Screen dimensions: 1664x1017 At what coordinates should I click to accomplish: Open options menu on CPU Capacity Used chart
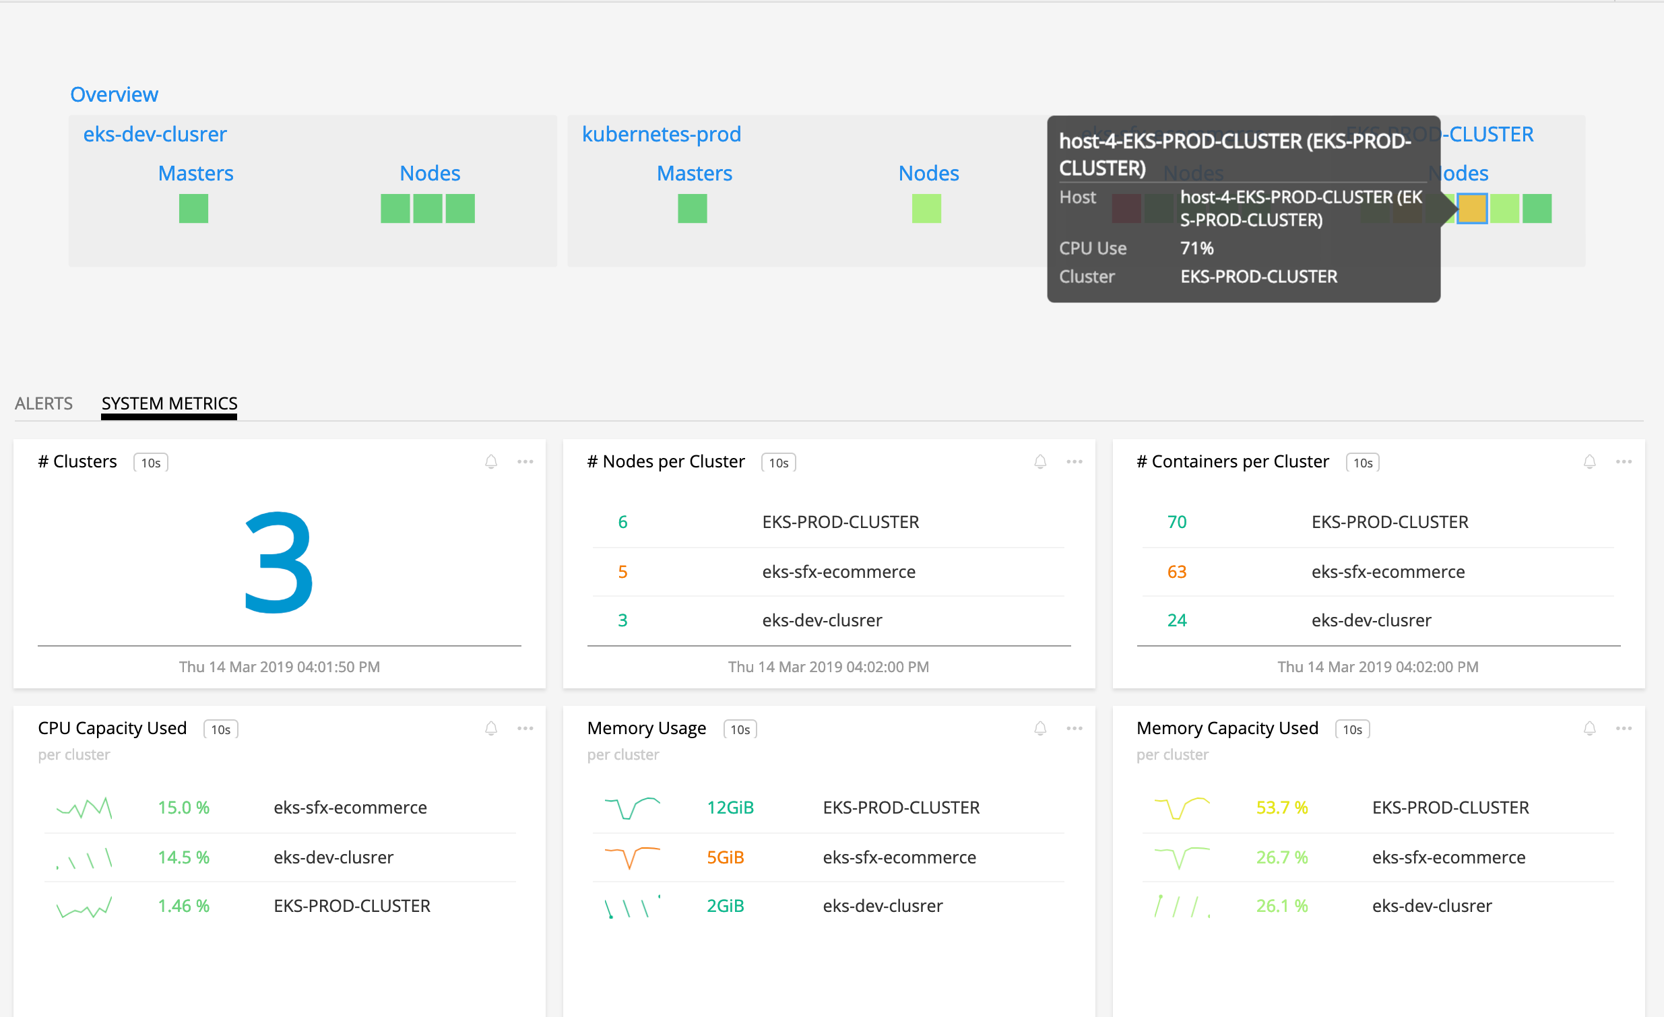point(526,729)
